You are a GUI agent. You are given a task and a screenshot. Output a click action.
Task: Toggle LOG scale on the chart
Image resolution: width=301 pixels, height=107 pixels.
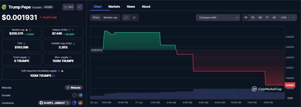(284, 18)
